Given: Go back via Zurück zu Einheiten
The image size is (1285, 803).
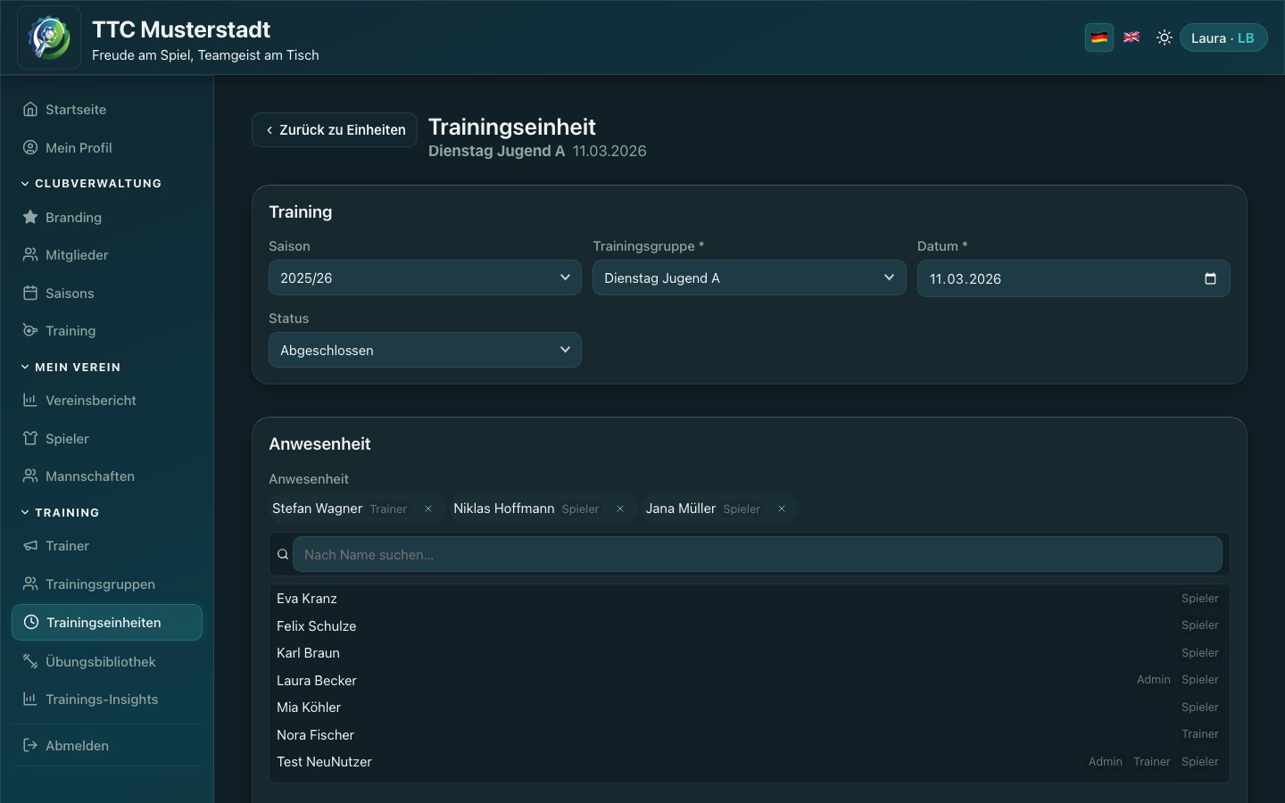Looking at the screenshot, I should (x=335, y=130).
